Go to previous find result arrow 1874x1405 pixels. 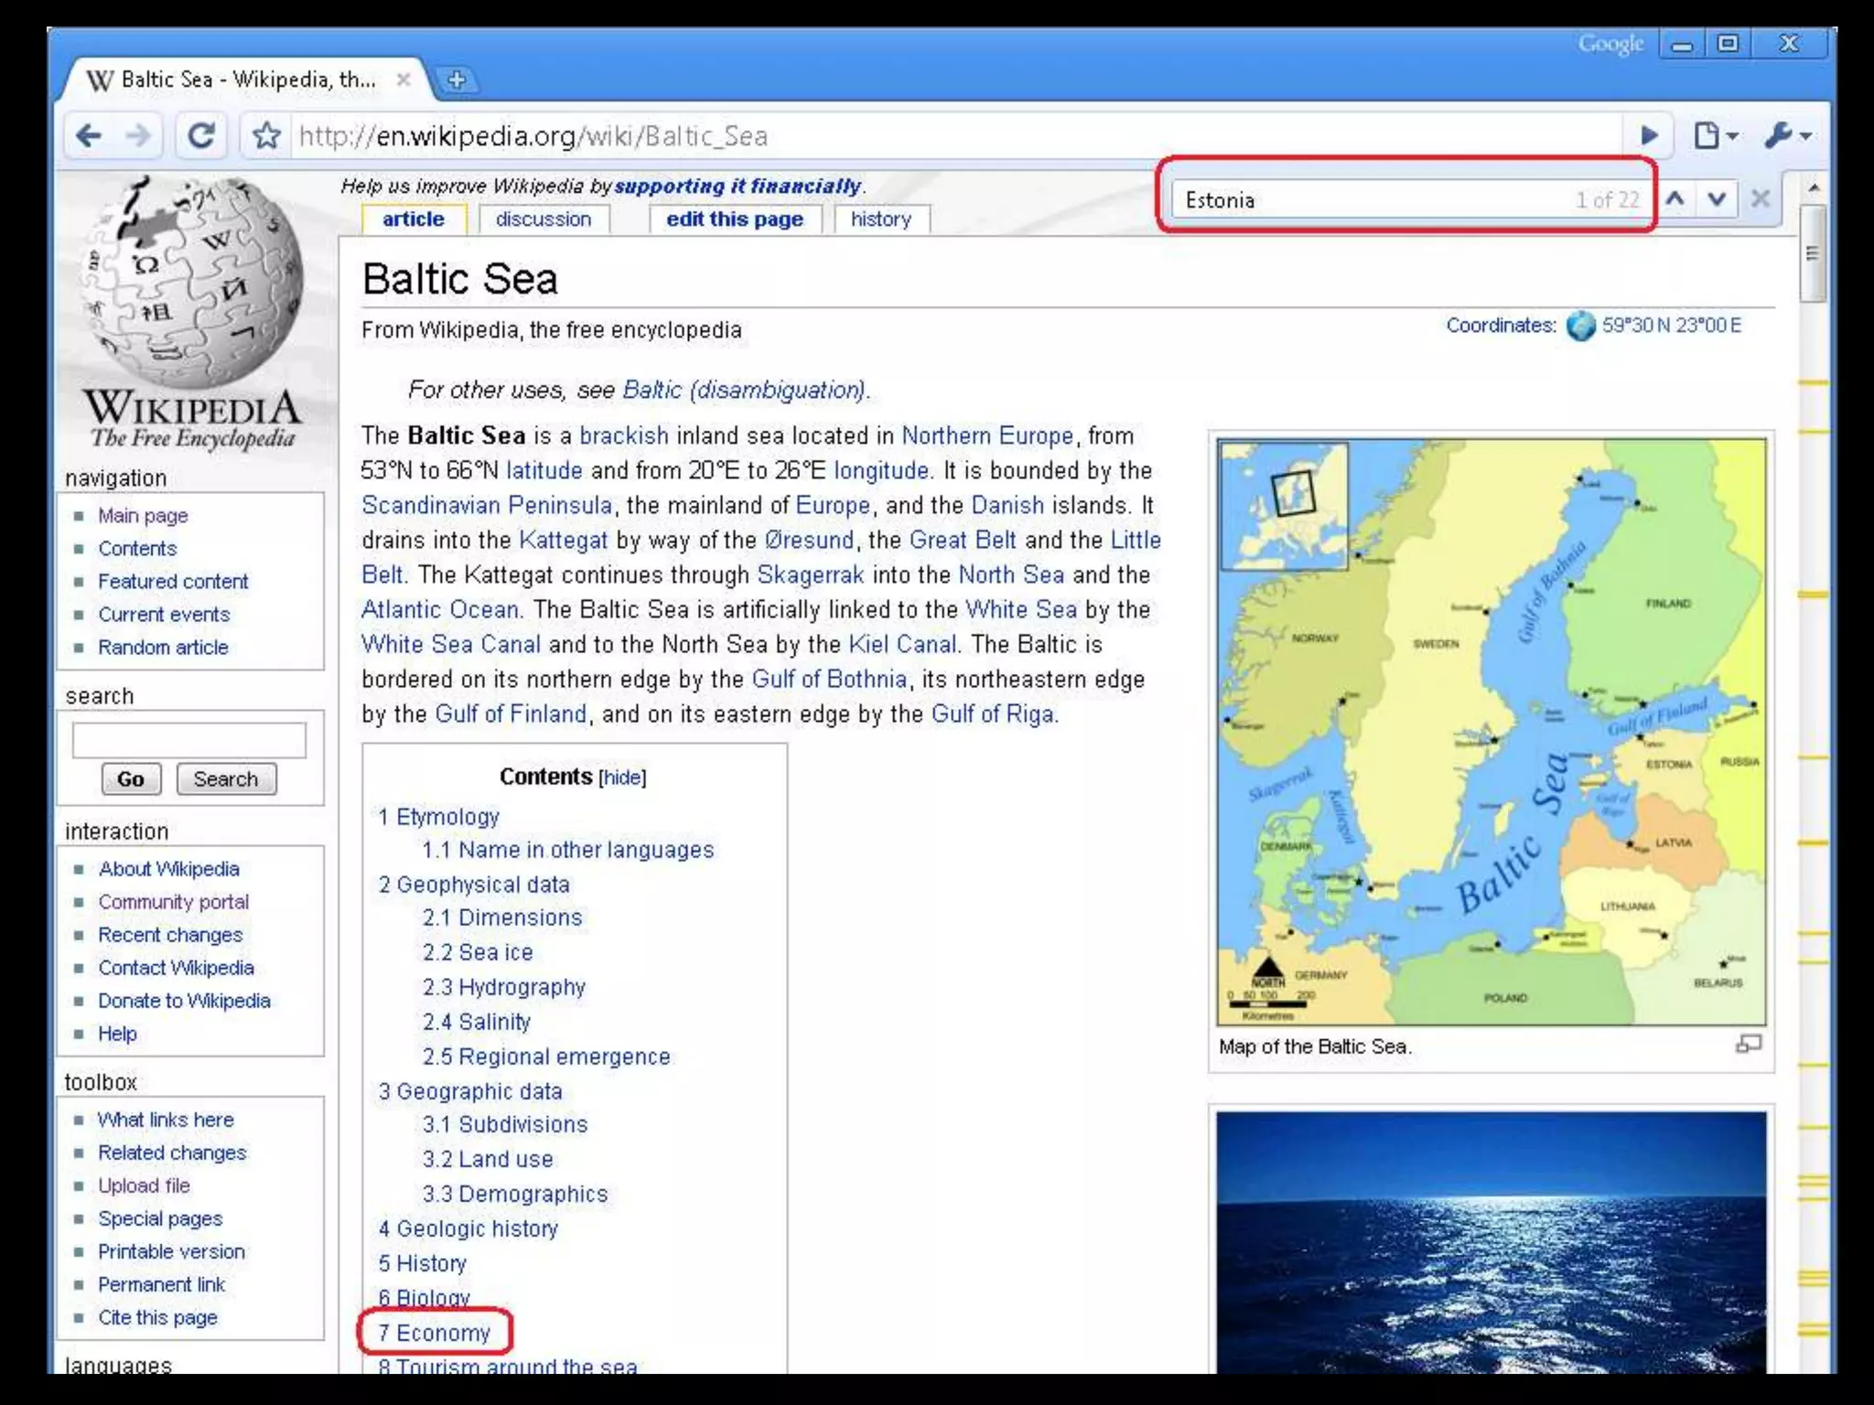(x=1675, y=198)
